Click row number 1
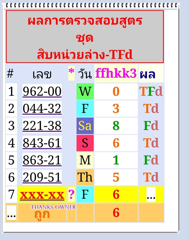 point(11,92)
